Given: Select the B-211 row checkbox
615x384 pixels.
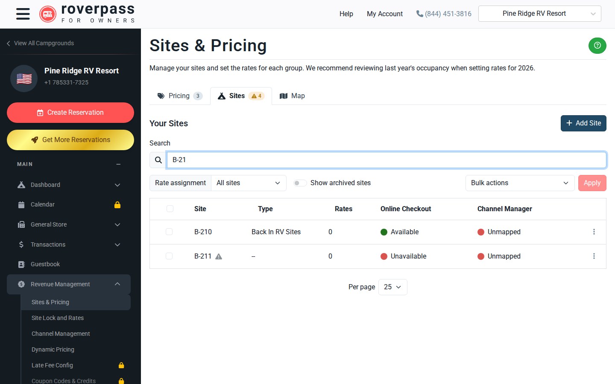Looking at the screenshot, I should [x=169, y=256].
